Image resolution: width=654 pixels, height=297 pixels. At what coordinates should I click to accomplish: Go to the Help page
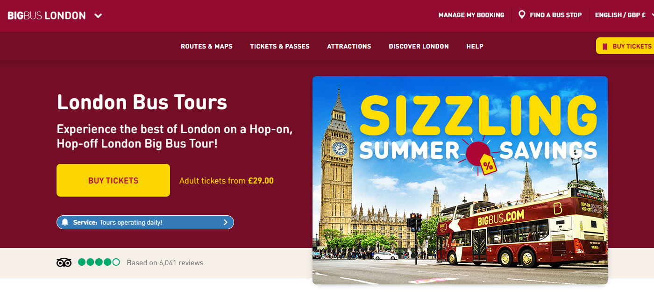pyautogui.click(x=475, y=46)
